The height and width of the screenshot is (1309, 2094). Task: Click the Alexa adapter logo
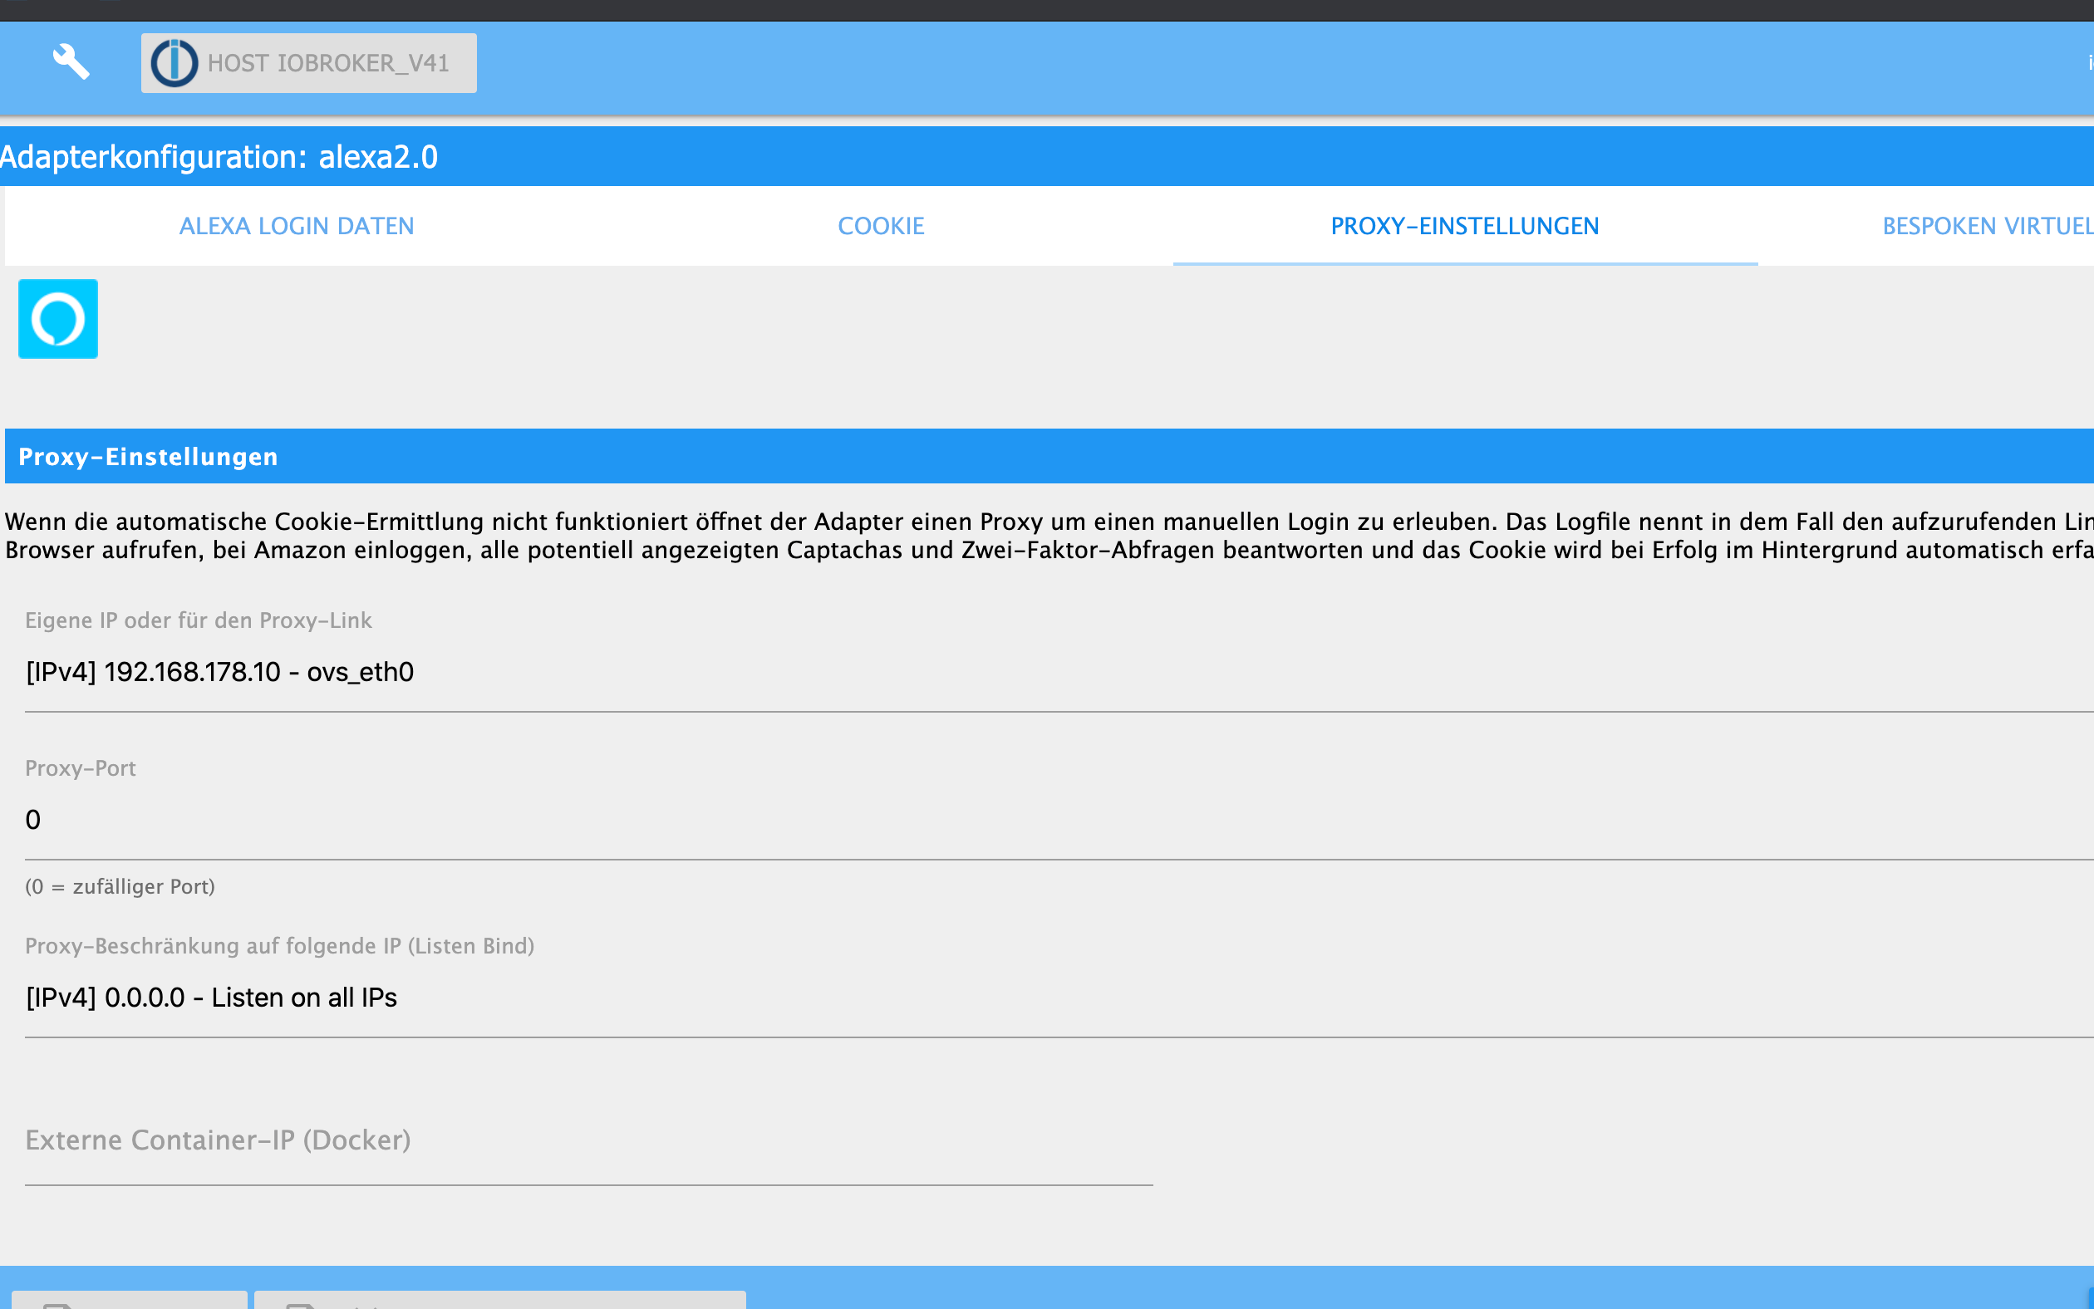[58, 319]
